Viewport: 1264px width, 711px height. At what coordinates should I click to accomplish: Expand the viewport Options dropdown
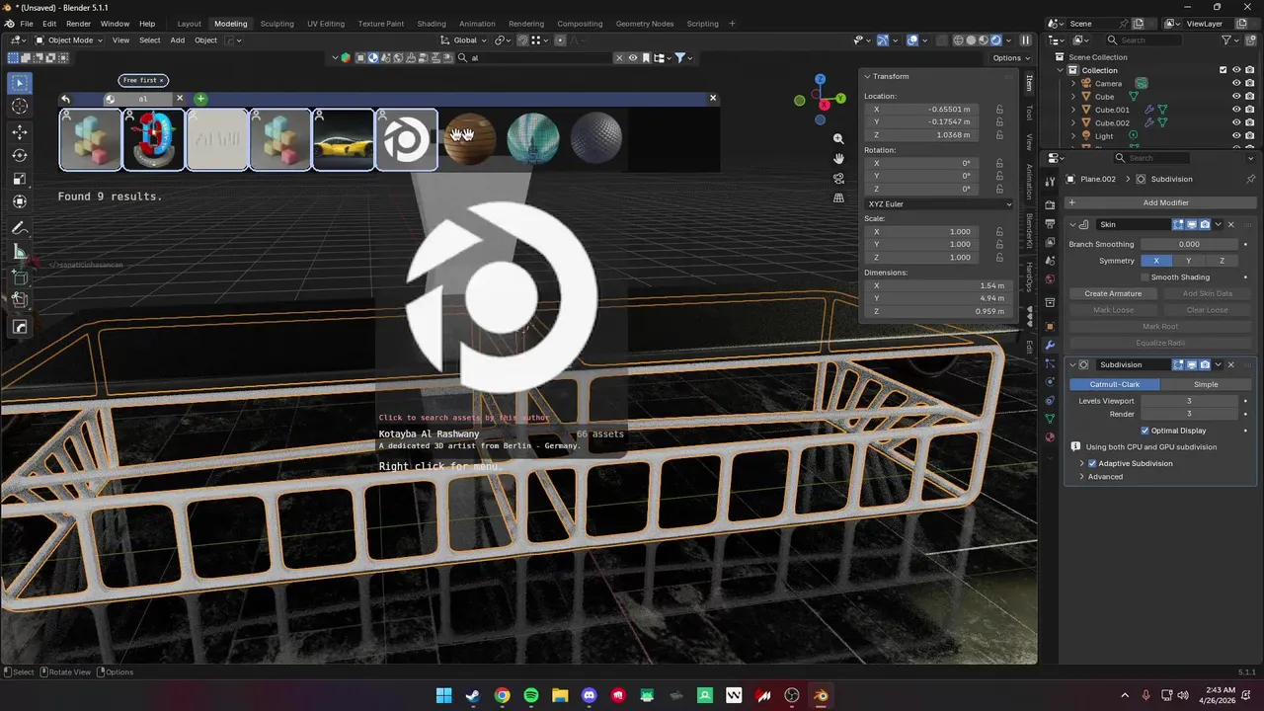pyautogui.click(x=1010, y=58)
